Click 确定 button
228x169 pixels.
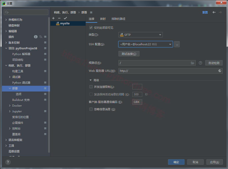click(176, 162)
